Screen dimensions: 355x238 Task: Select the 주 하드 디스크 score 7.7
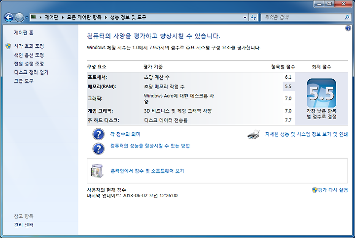click(x=288, y=120)
